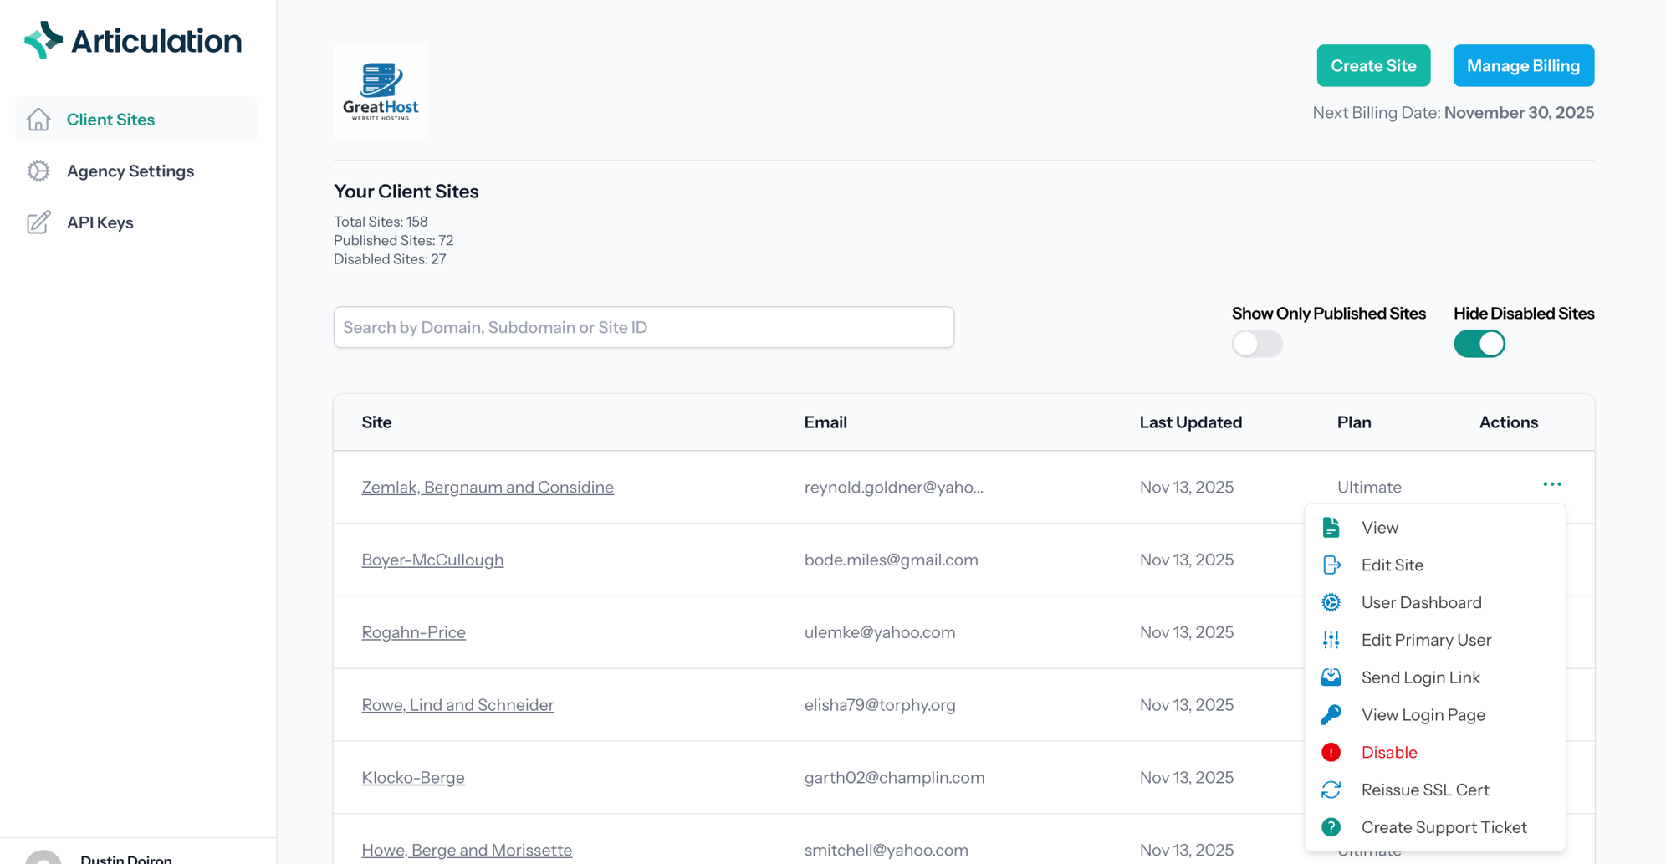1666x864 pixels.
Task: Select the home icon beside Client Sites
Action: [x=38, y=120]
